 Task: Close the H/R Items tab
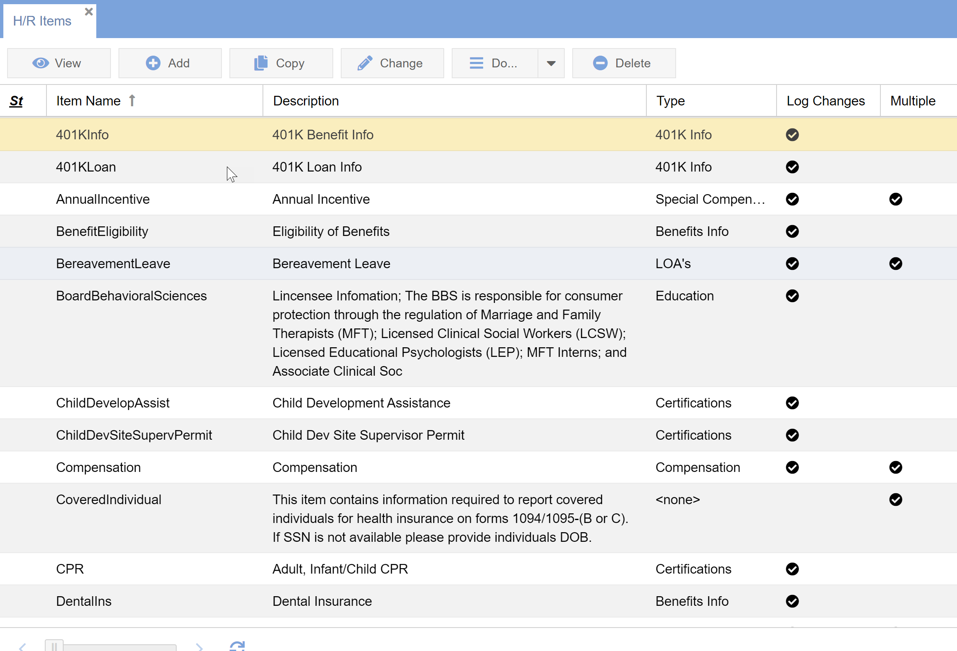point(89,12)
